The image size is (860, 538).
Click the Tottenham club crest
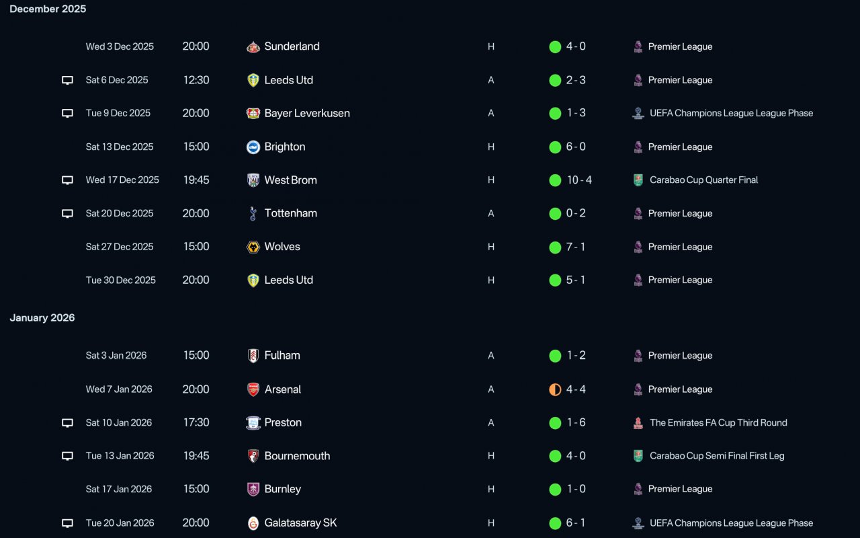(253, 213)
